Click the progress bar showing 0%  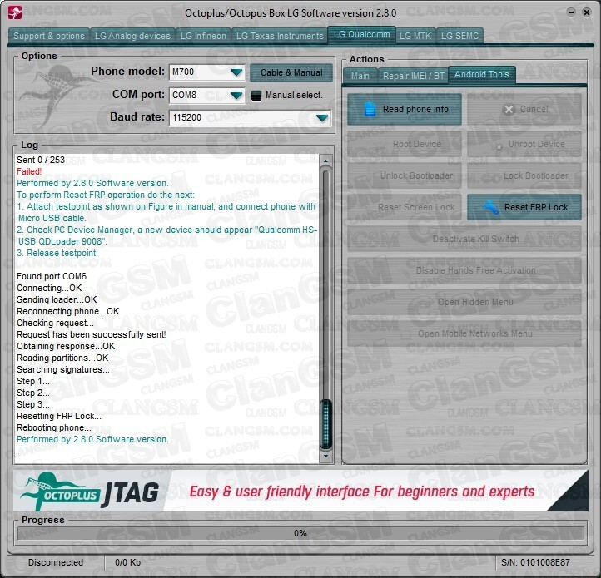(300, 533)
